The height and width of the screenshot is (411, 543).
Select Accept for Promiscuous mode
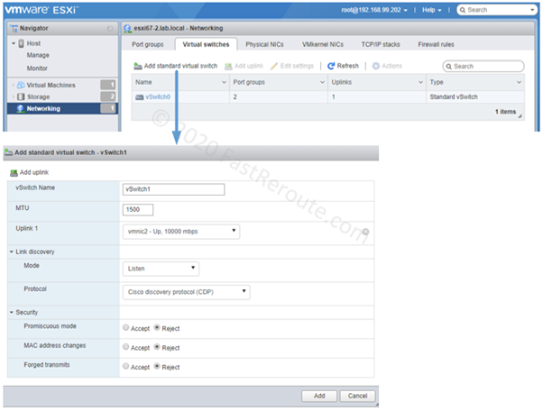pos(125,327)
